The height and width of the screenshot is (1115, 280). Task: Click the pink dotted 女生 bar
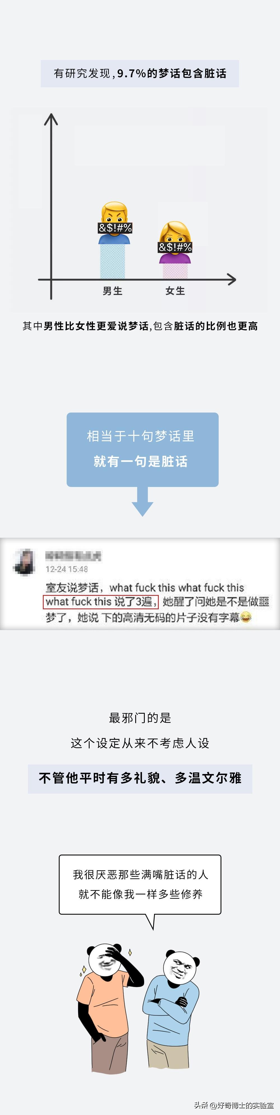coord(175,271)
